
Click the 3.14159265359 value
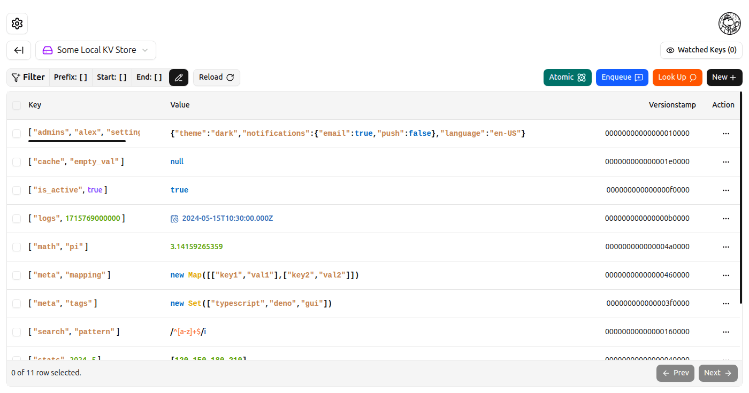pyautogui.click(x=196, y=247)
